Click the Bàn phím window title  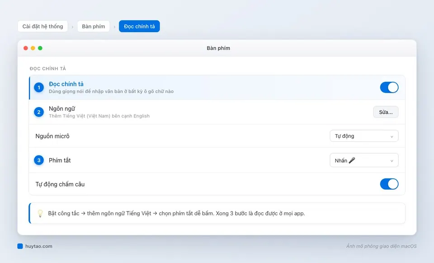pyautogui.click(x=218, y=48)
